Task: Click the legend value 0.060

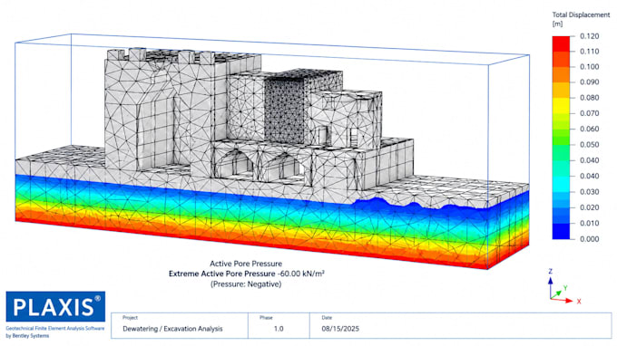Action: (x=590, y=129)
